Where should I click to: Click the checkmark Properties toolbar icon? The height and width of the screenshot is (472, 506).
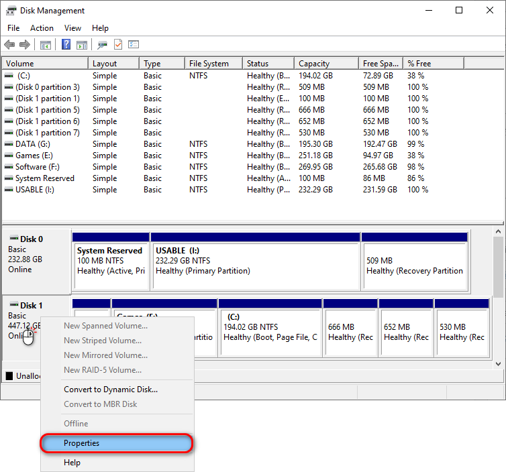click(118, 45)
